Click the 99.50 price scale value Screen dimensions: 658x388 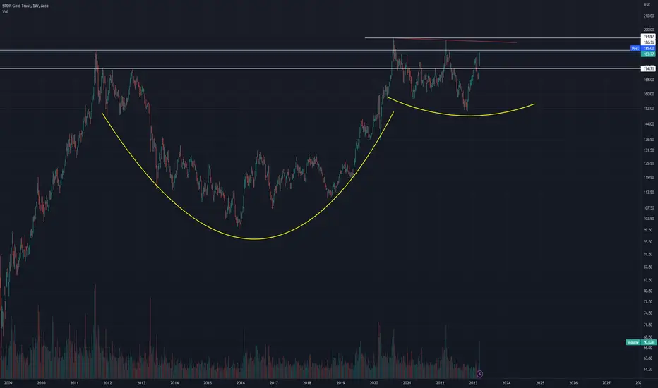pos(649,230)
